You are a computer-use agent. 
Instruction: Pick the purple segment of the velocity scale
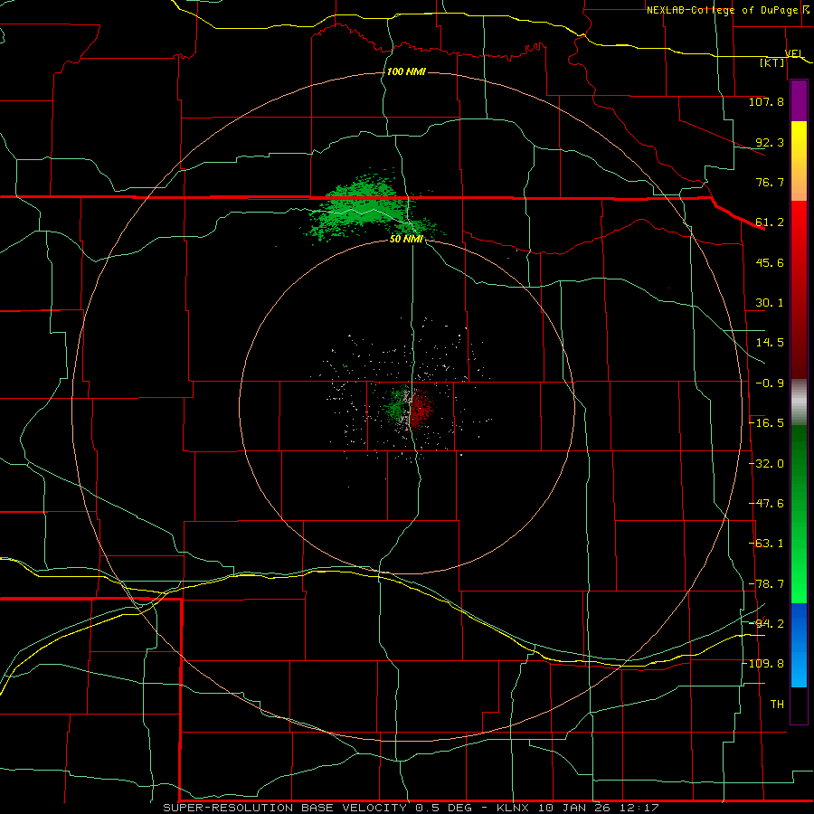[x=799, y=100]
